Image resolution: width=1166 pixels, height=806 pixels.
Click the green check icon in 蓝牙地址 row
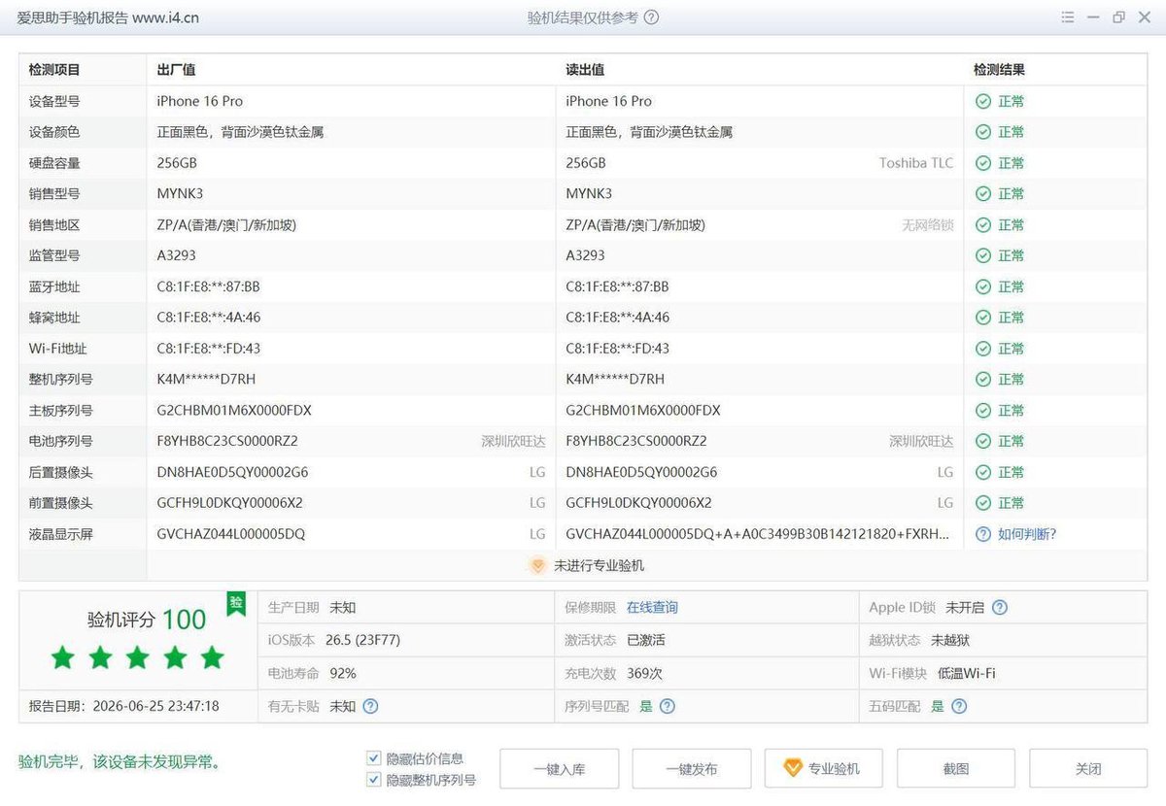point(983,286)
